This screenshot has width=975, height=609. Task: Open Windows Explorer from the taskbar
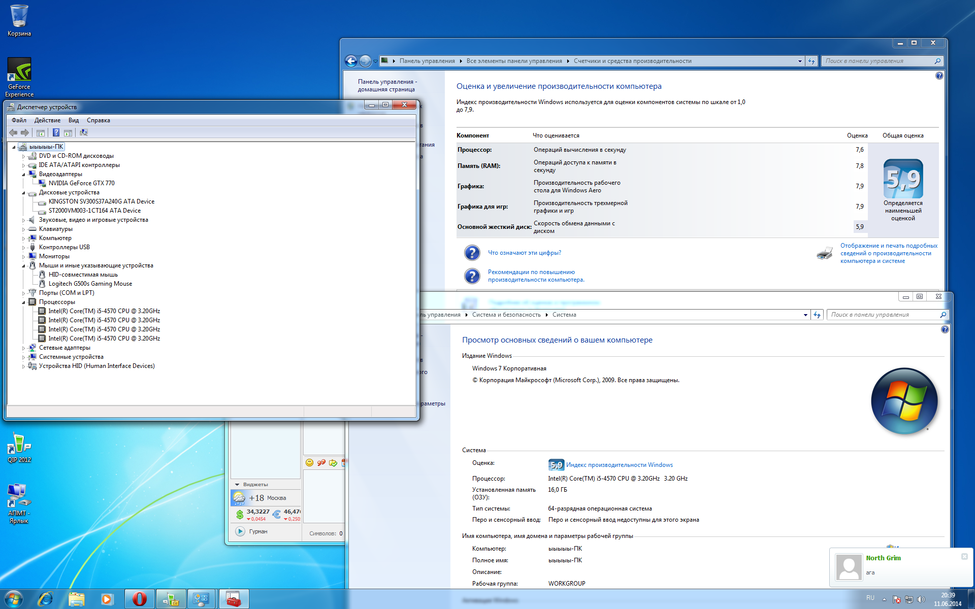click(x=77, y=599)
